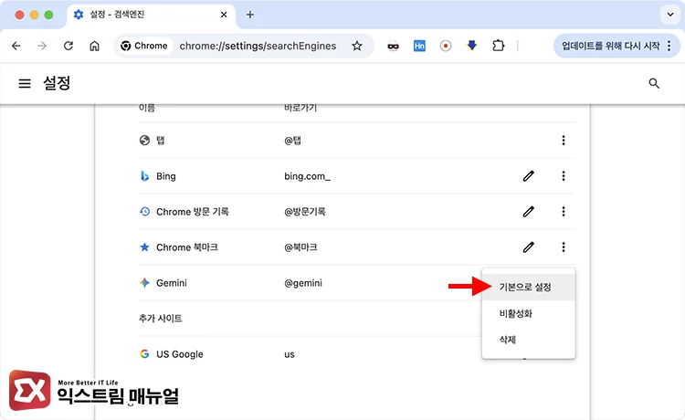Reload the settings page

coord(68,46)
